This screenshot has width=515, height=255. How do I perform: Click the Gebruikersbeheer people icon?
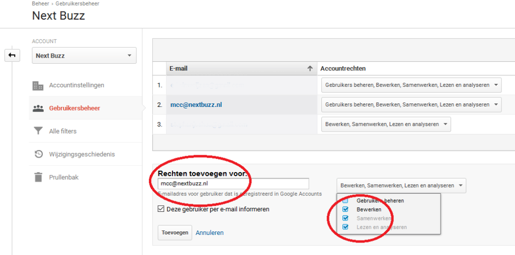[x=38, y=108]
